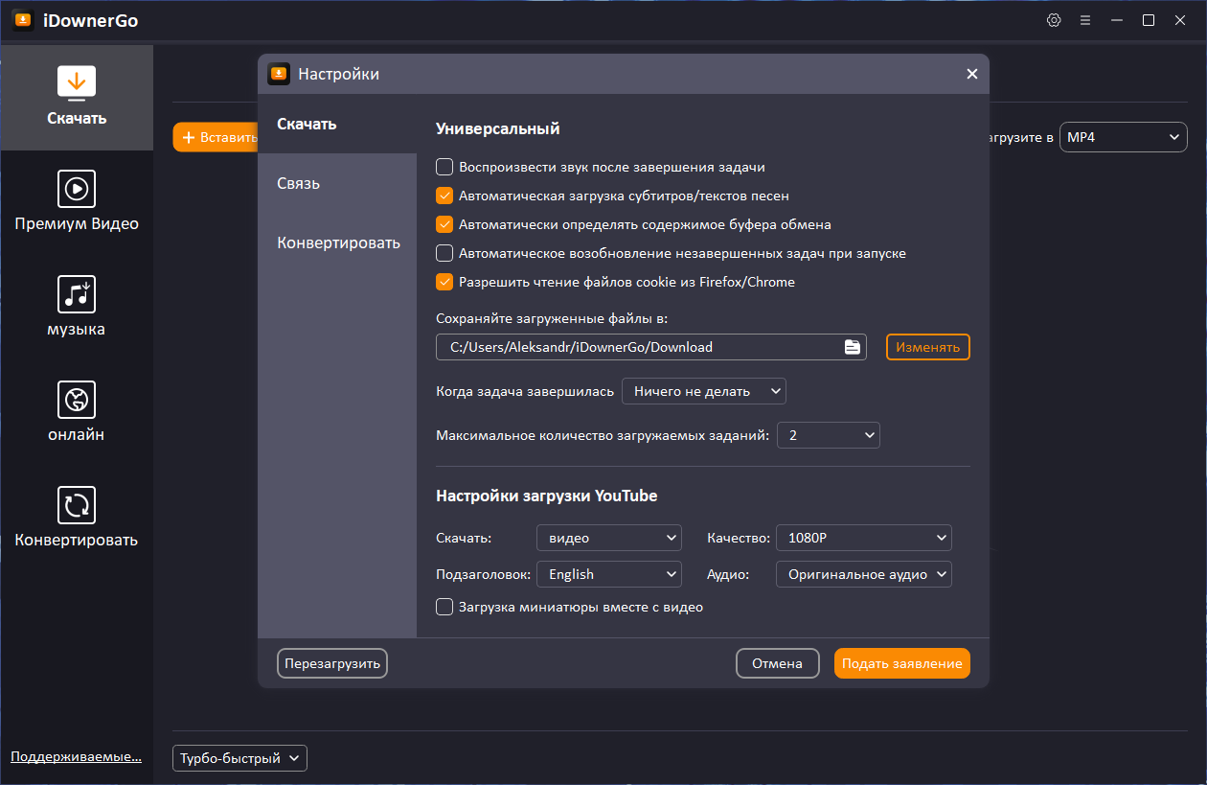Enable thumbnail download with video checkbox
The width and height of the screenshot is (1207, 785).
pos(444,607)
